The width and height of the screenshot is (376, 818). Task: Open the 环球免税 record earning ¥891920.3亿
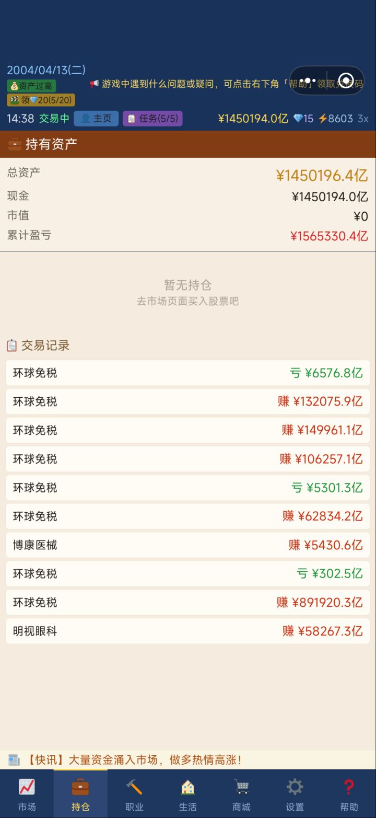click(188, 602)
